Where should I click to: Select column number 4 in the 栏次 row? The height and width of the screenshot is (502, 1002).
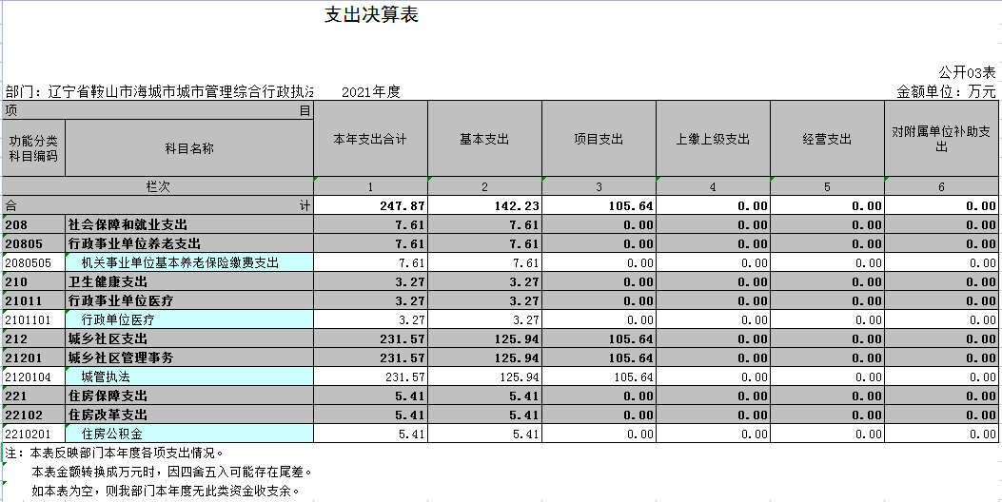click(x=713, y=186)
